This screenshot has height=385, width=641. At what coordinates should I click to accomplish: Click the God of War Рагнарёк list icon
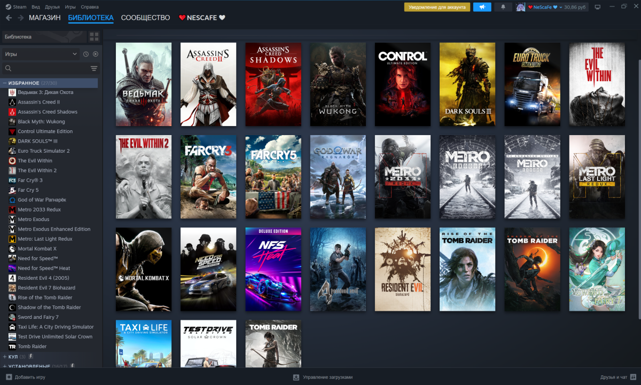(x=12, y=200)
